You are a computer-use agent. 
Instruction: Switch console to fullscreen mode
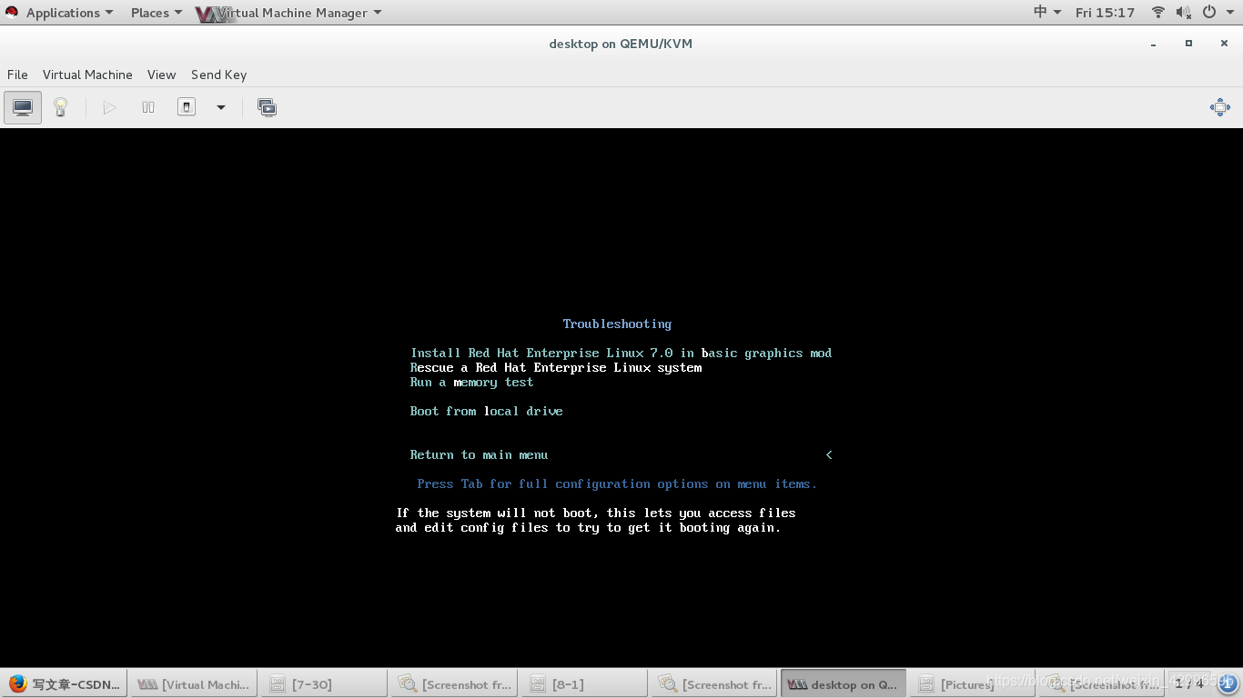pyautogui.click(x=1220, y=107)
